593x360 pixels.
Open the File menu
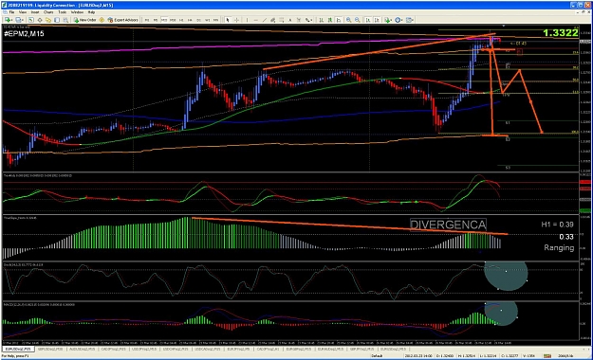pos(11,12)
